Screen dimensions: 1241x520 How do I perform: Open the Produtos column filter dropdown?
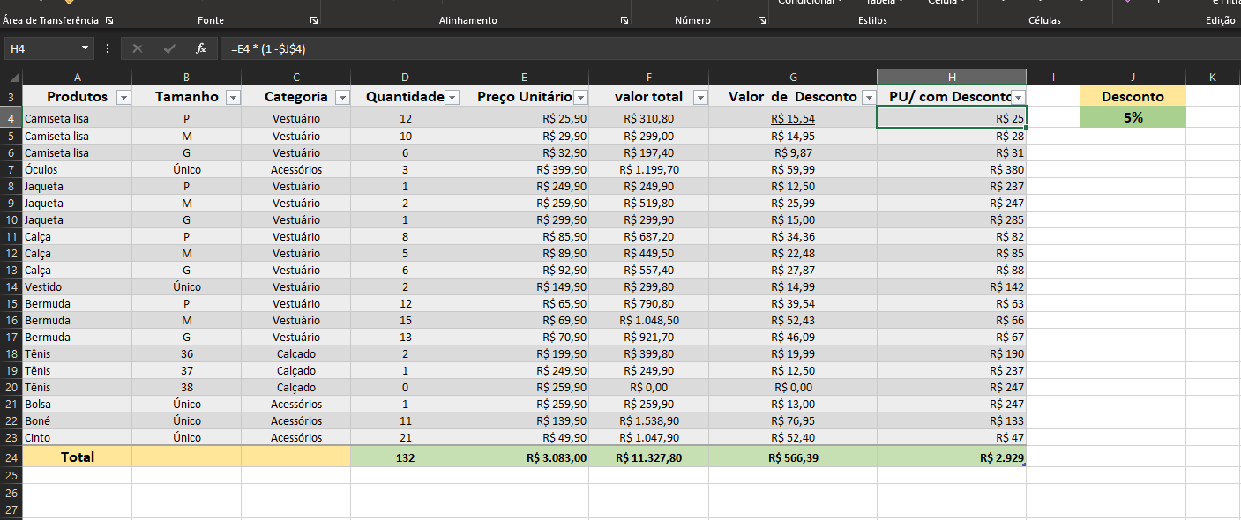[x=123, y=97]
